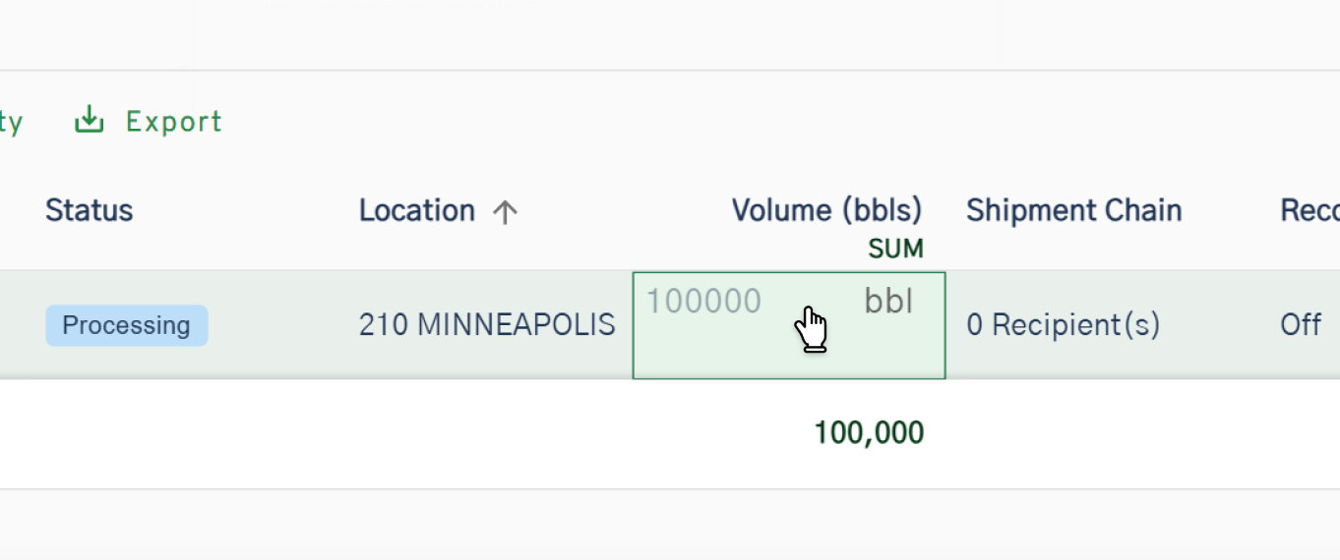Open the SUM aggregate label under Volume

pyautogui.click(x=895, y=250)
